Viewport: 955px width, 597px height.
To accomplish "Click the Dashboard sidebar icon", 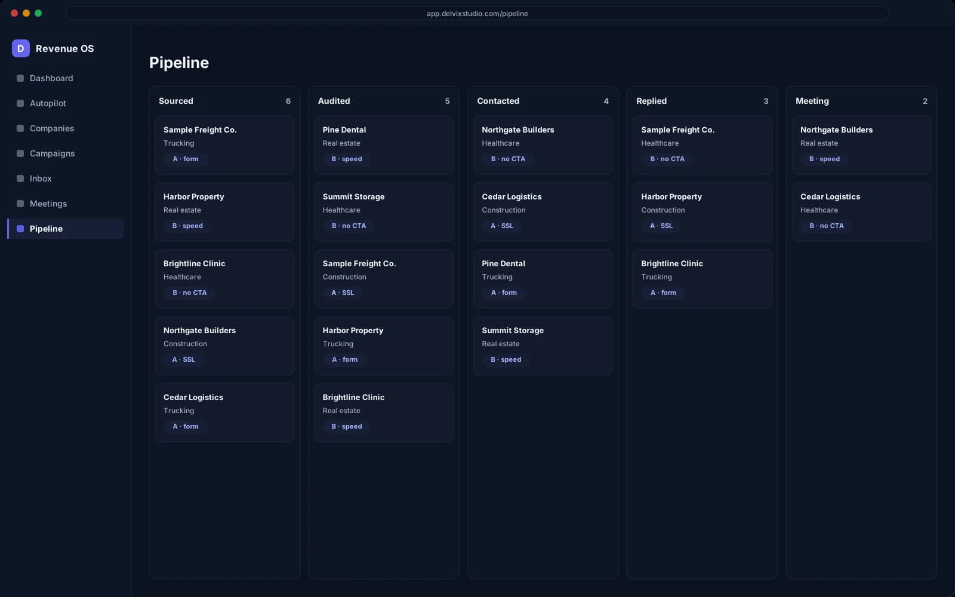I will coord(20,78).
